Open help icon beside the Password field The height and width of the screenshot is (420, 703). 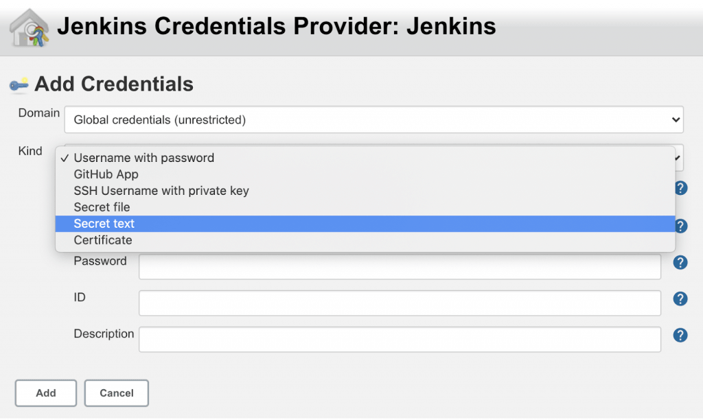pos(680,262)
